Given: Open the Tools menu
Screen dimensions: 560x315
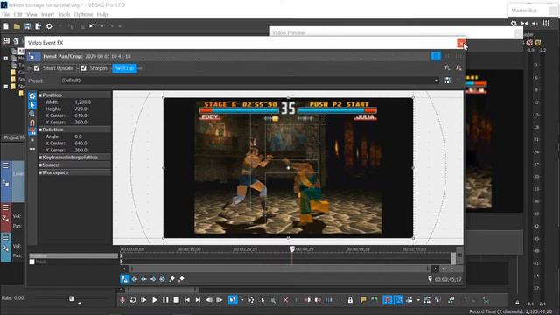Looking at the screenshot, I should point(64,15).
